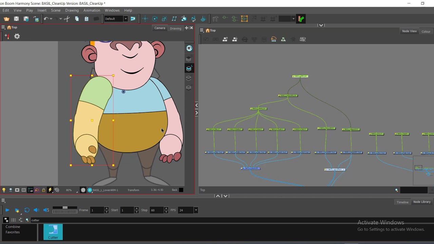
Task: Toggle the Camera view eye display icon
Action: coord(189,48)
